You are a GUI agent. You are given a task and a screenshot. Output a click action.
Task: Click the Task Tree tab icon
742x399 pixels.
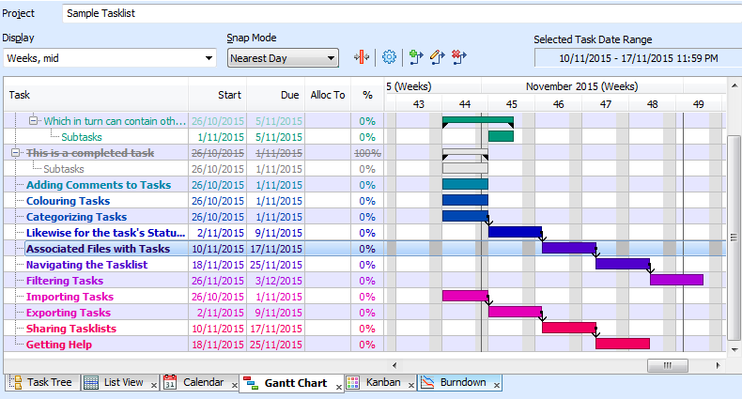tap(16, 382)
